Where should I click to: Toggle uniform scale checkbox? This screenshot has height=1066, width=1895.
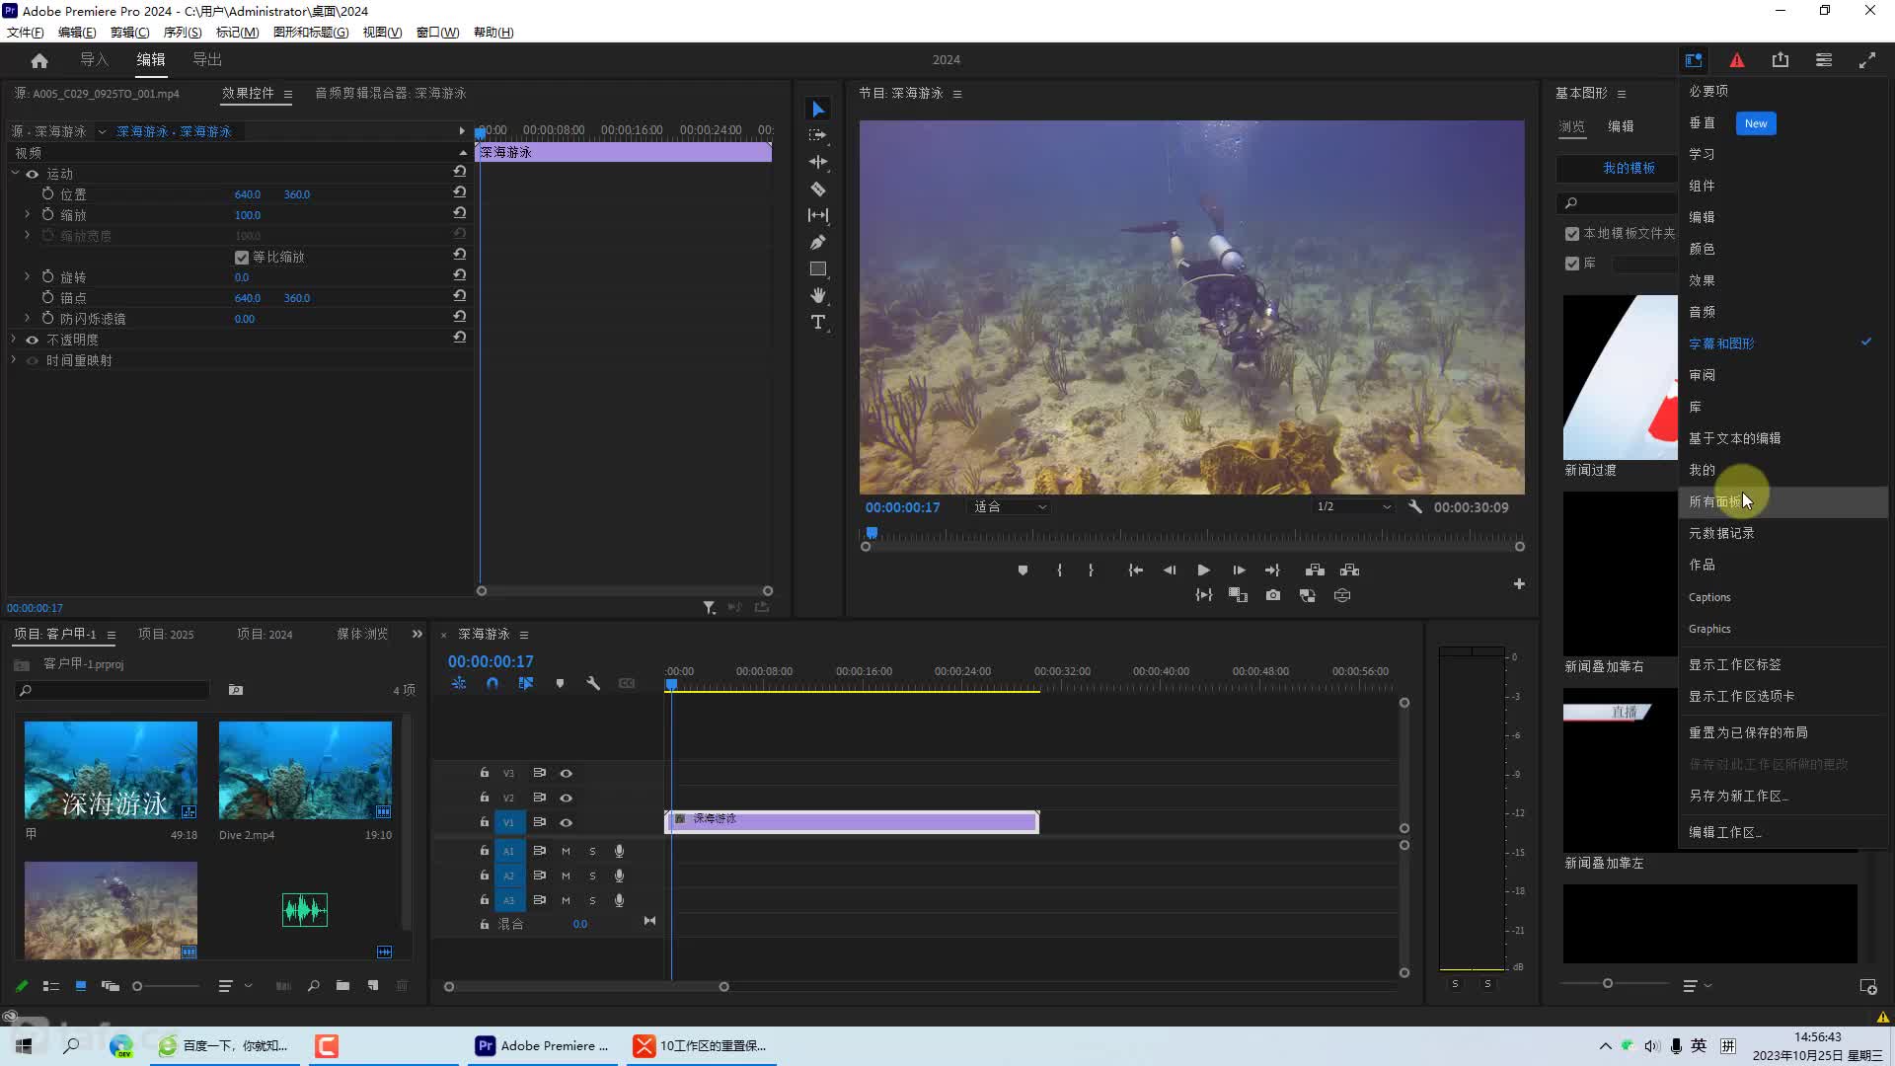click(x=241, y=257)
